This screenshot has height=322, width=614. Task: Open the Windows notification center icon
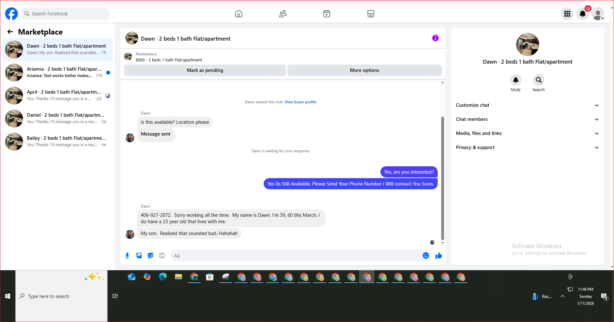[x=604, y=297]
